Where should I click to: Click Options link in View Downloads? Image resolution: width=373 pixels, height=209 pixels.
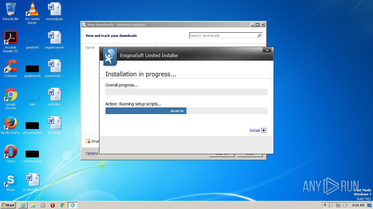pos(92,153)
